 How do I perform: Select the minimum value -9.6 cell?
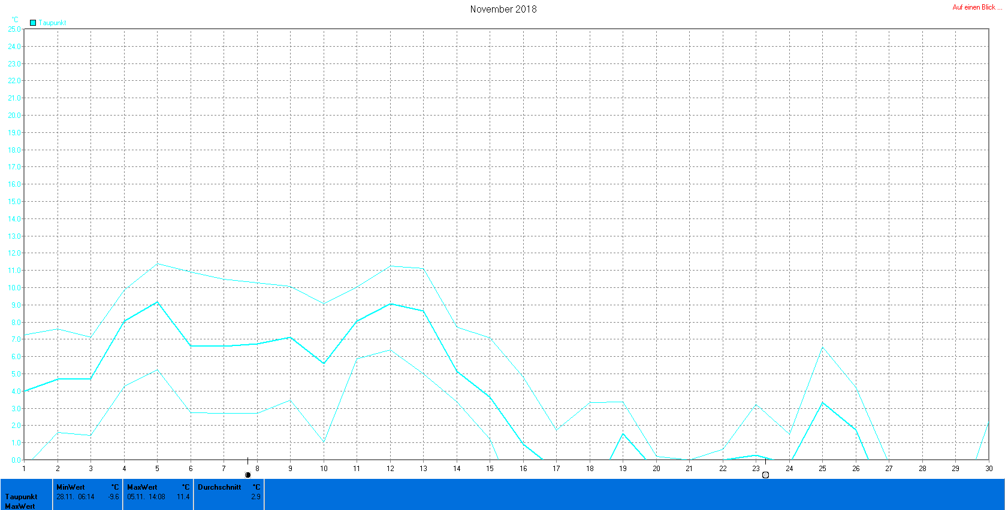pyautogui.click(x=113, y=497)
